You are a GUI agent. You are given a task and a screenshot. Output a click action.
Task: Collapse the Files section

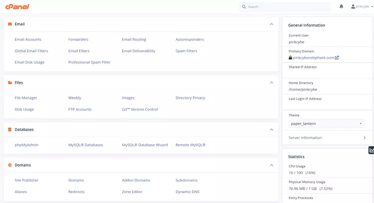[x=271, y=82]
